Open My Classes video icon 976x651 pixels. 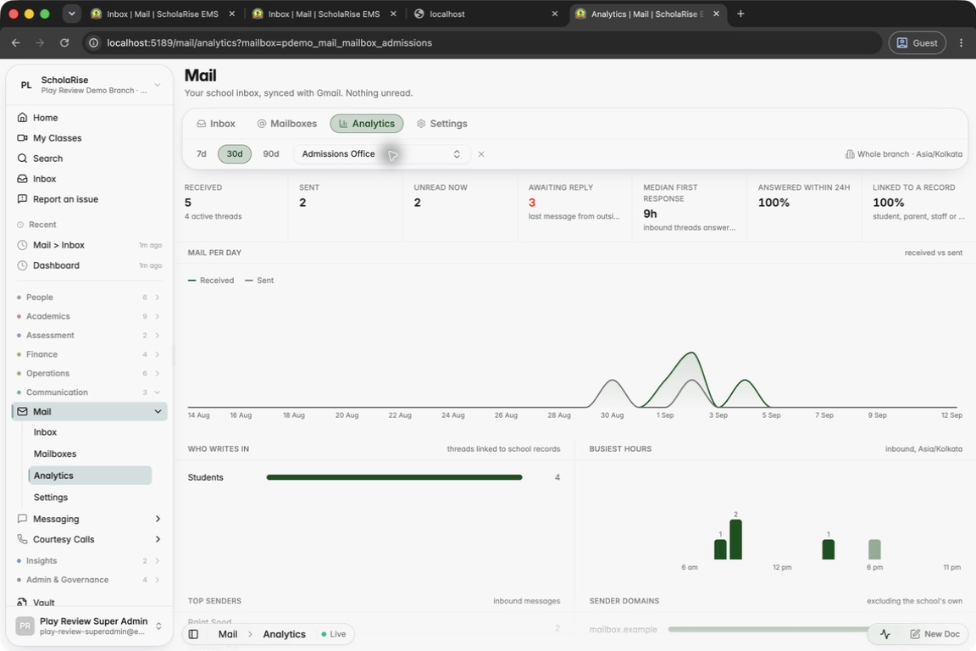coord(22,137)
